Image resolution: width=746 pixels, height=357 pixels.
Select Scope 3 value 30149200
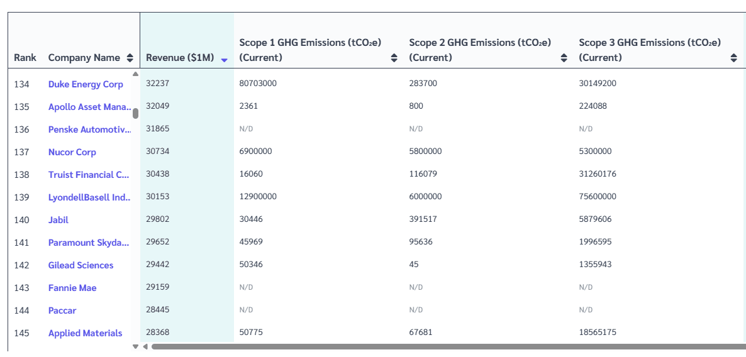[598, 83]
